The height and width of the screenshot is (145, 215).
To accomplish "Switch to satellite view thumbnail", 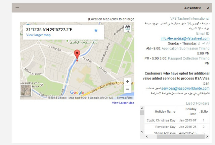I will pyautogui.click(x=26, y=90).
